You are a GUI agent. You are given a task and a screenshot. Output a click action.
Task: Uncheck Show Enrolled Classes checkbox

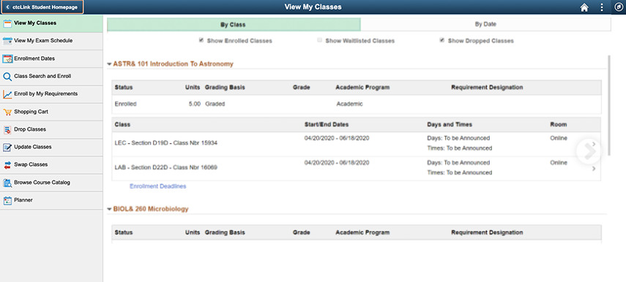201,40
